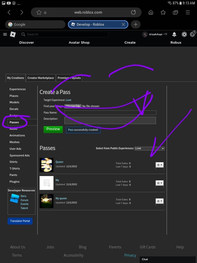
Task: Bookmark page with address bar star icon
Action: coord(39,12)
